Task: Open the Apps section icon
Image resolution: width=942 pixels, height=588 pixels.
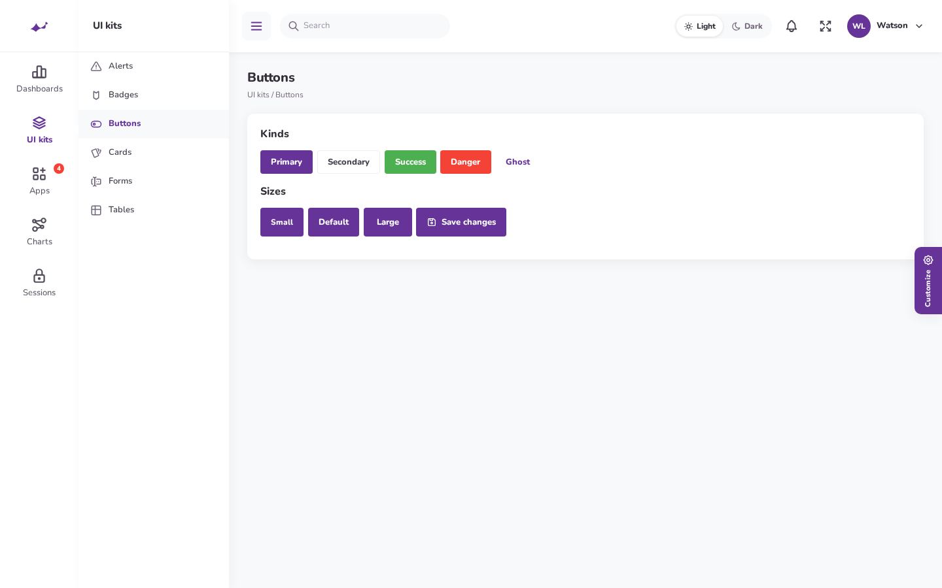Action: (x=39, y=174)
